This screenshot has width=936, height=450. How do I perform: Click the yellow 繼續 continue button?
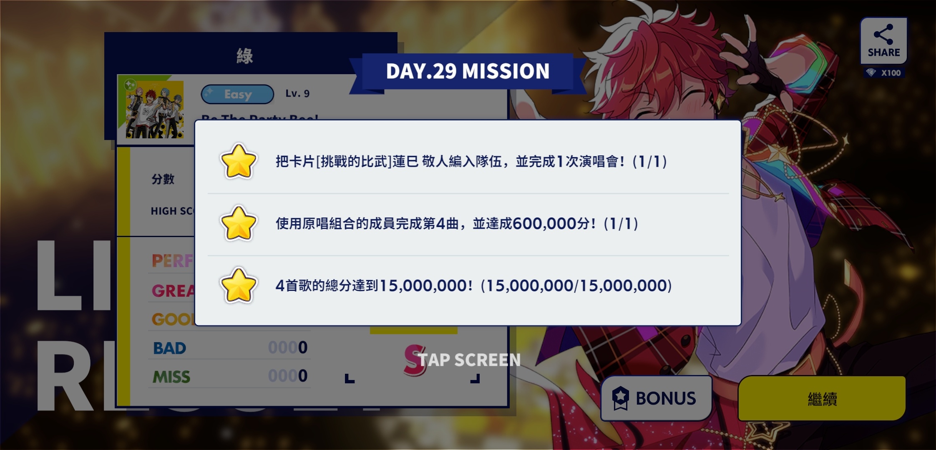click(x=822, y=399)
